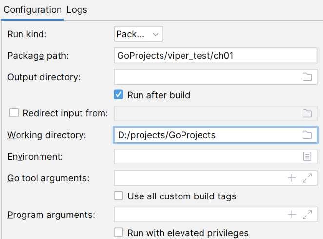Screen dimensions: 323x239
Task: Click inside the Environment field
Action: pos(208,157)
